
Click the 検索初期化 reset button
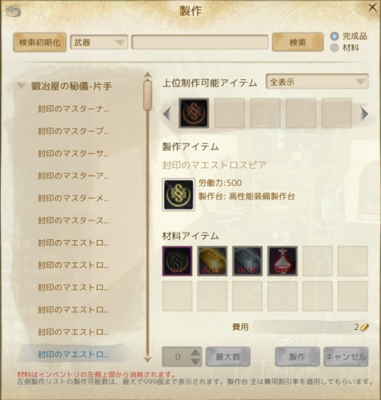40,42
